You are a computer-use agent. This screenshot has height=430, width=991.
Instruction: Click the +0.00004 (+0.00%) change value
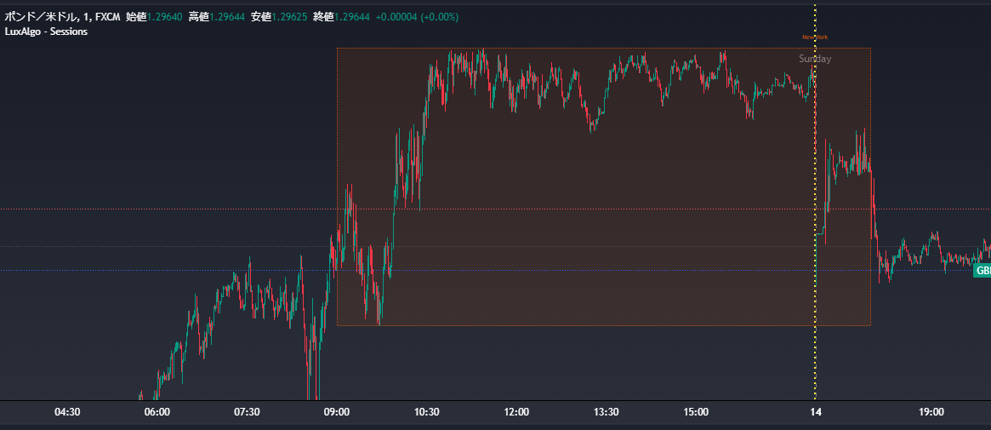pyautogui.click(x=417, y=16)
